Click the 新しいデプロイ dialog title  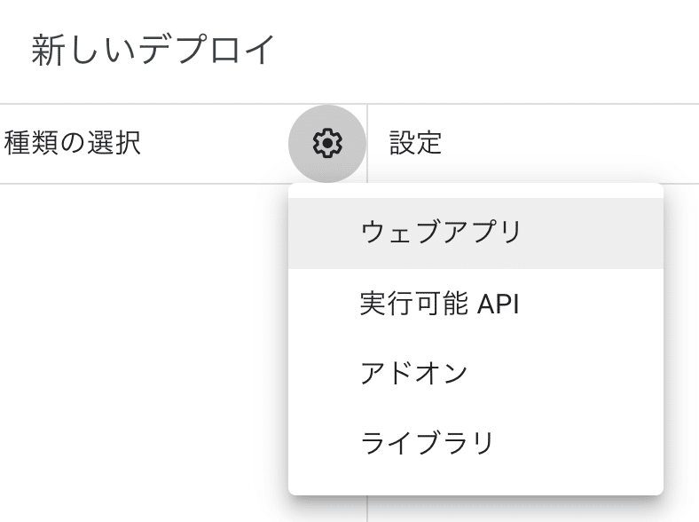coord(153,50)
